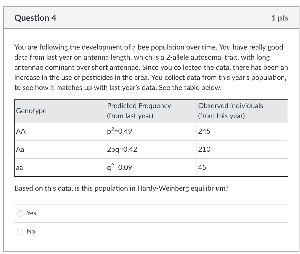Click the observed value 210
300x254 pixels.
pos(204,149)
